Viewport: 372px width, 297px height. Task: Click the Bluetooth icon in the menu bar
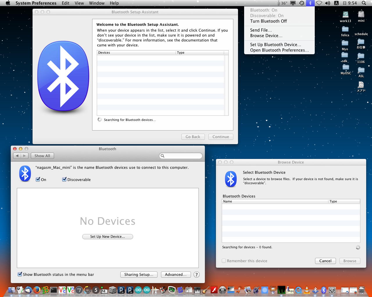310,3
